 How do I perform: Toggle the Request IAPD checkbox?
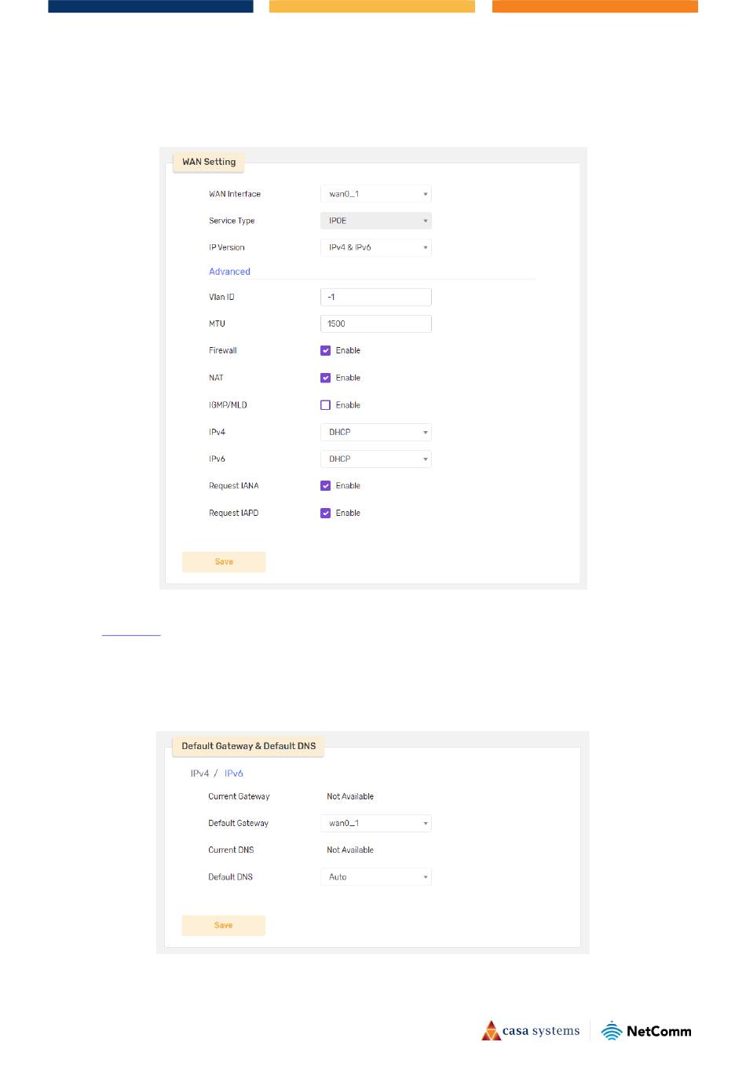coord(325,513)
